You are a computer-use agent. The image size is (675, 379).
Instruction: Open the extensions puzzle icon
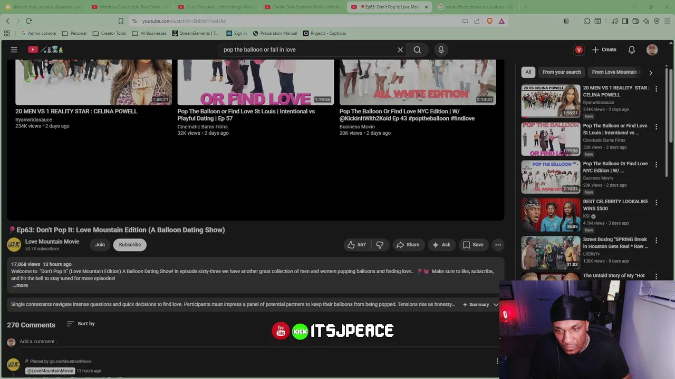coord(587,21)
